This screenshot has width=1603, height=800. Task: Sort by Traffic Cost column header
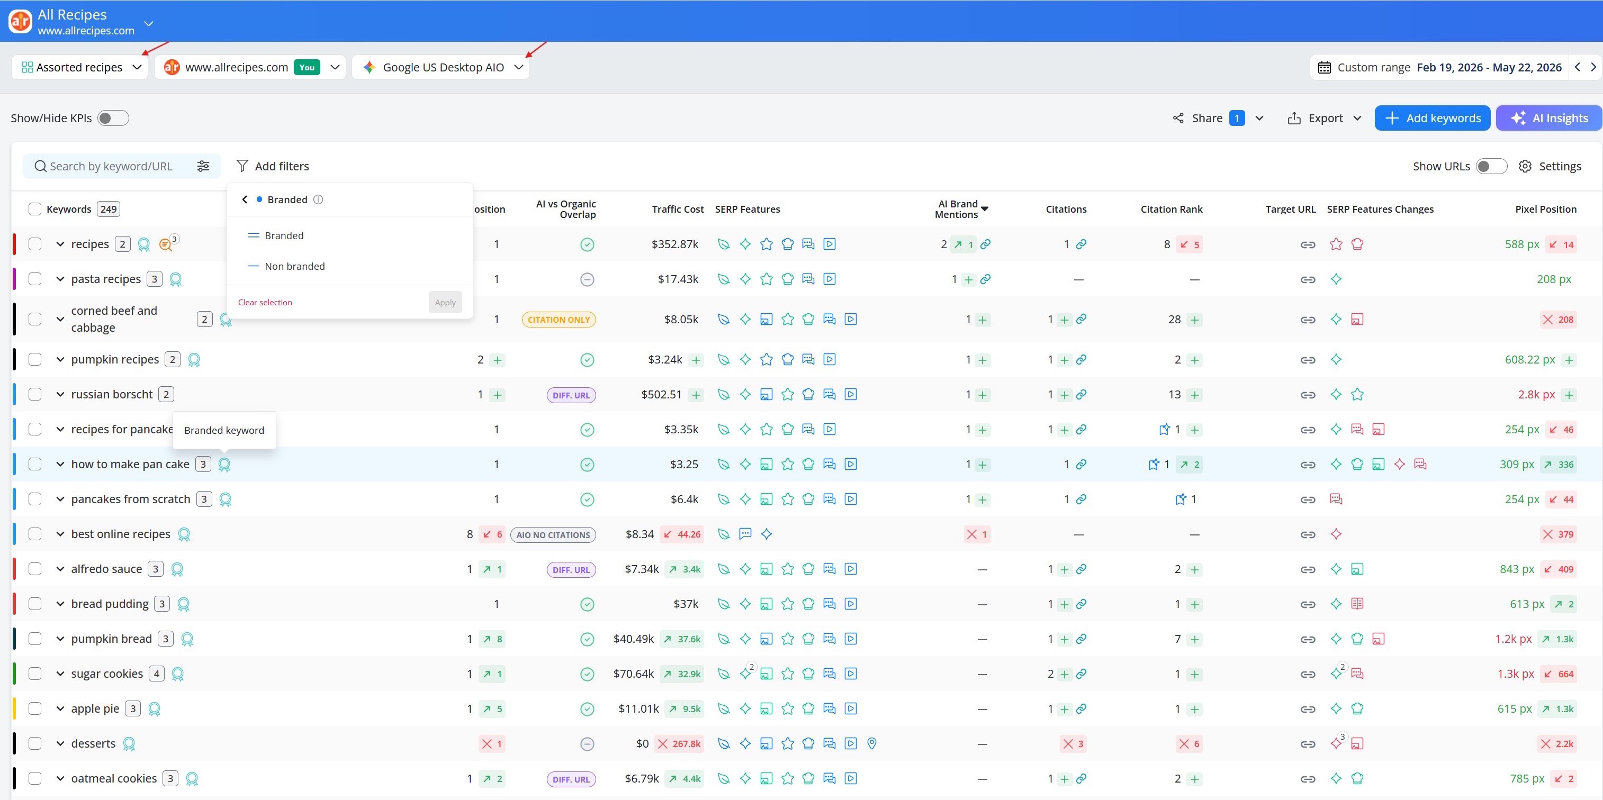pos(678,209)
